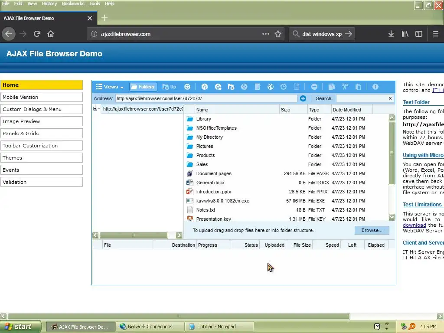Go back with Firefox's back arrow
The image size is (444, 333).
point(9,34)
